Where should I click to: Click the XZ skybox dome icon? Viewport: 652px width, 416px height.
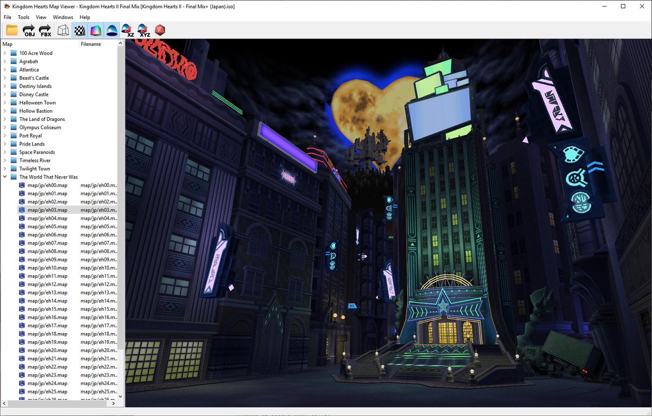[128, 30]
